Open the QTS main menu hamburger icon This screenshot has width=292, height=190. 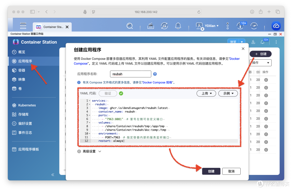(x=23, y=26)
